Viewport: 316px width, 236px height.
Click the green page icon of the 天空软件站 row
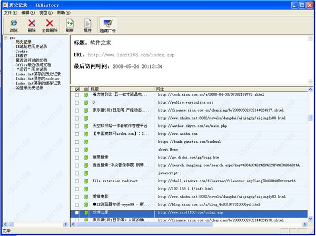click(x=86, y=126)
